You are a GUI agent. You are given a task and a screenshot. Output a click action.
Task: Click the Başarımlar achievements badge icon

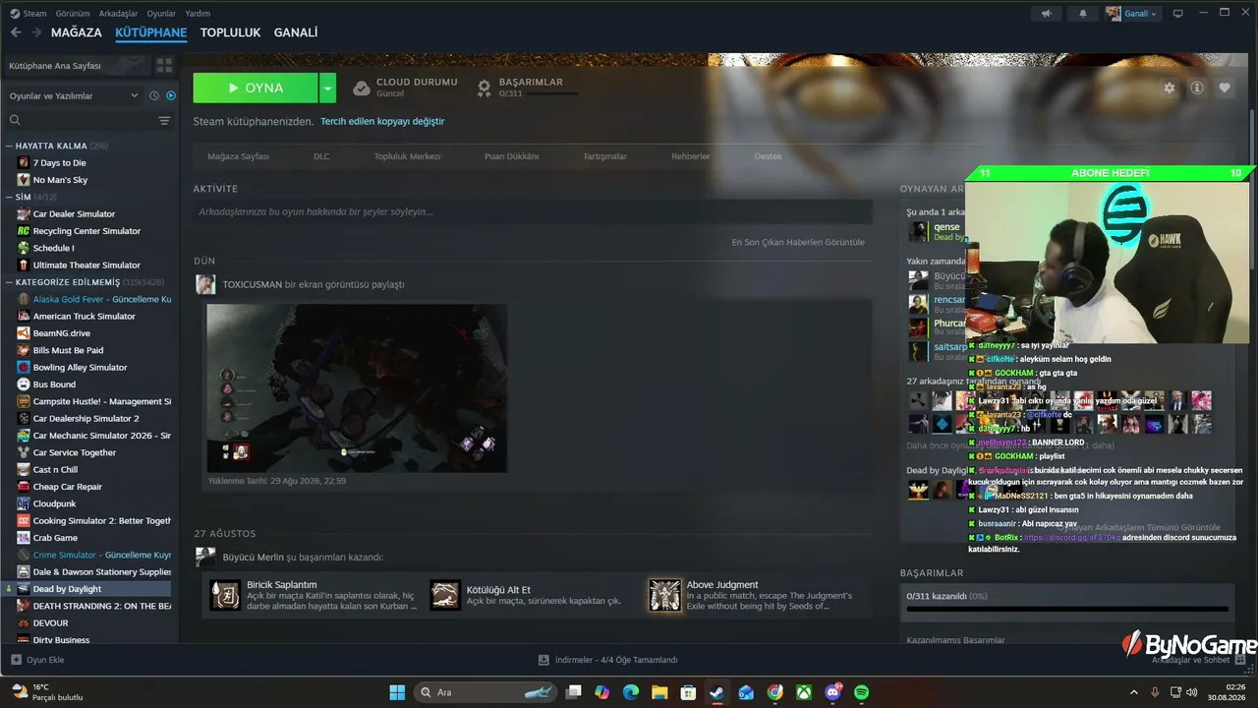(x=485, y=88)
